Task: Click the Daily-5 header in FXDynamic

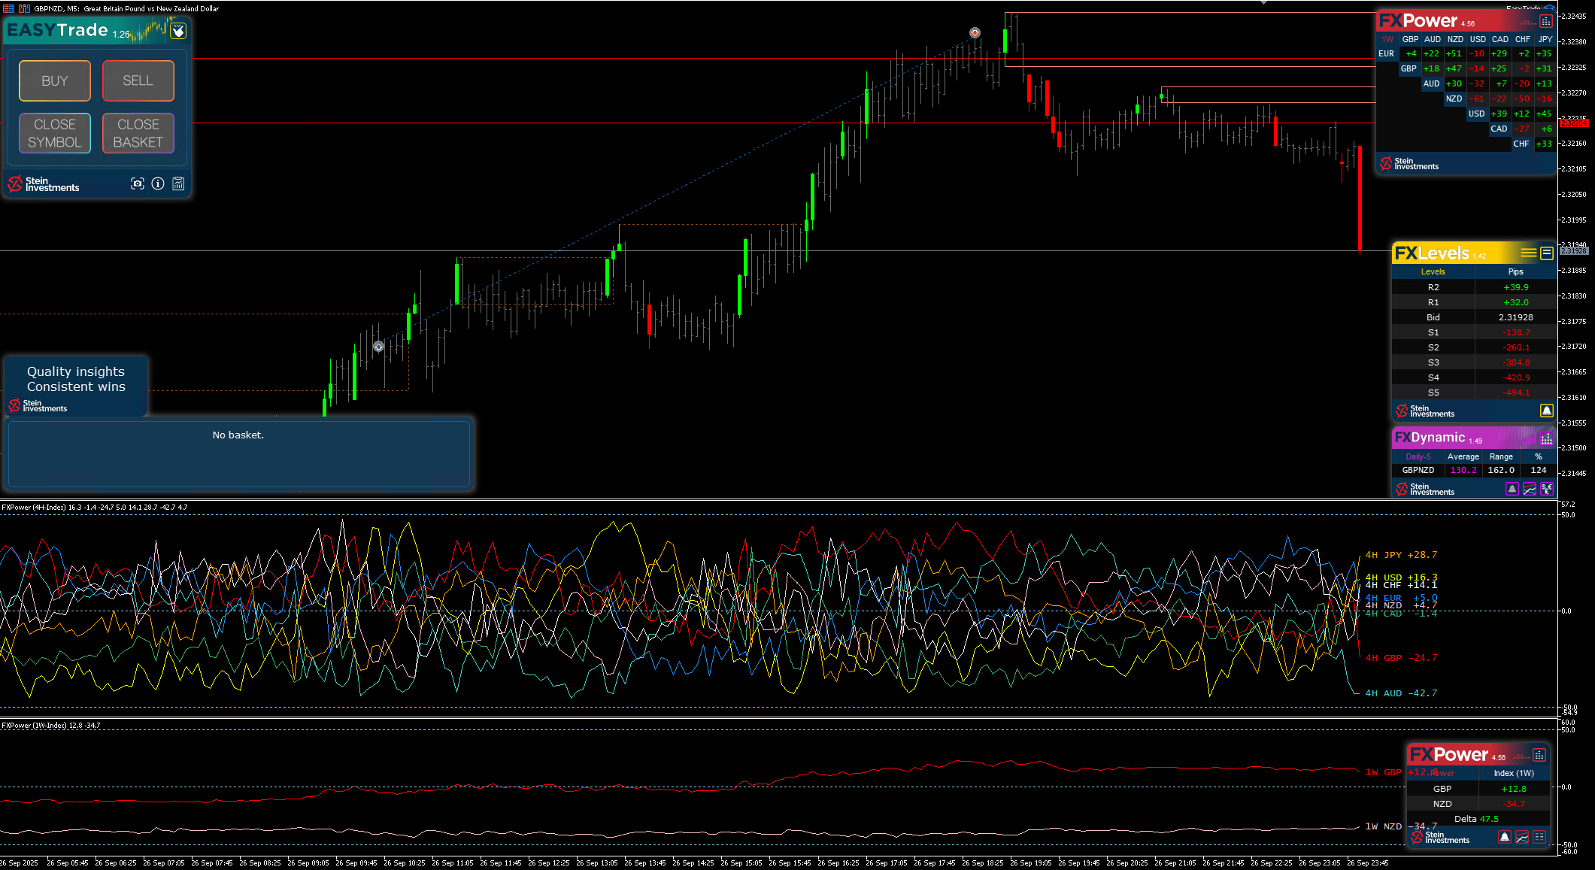Action: [1418, 456]
